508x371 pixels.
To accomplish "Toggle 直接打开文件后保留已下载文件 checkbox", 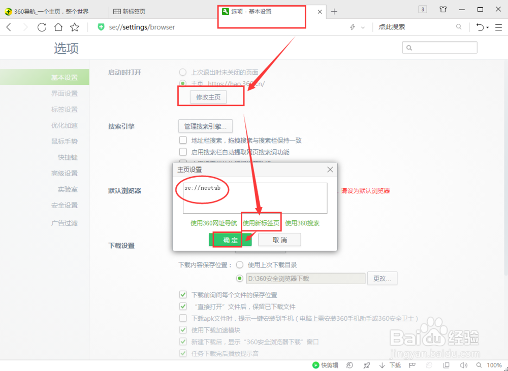I will click(x=183, y=306).
